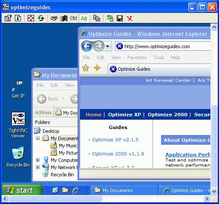Image resolution: width=219 pixels, height=204 pixels.
Task: Open Optimize 2000 navigation link
Action: point(167,115)
